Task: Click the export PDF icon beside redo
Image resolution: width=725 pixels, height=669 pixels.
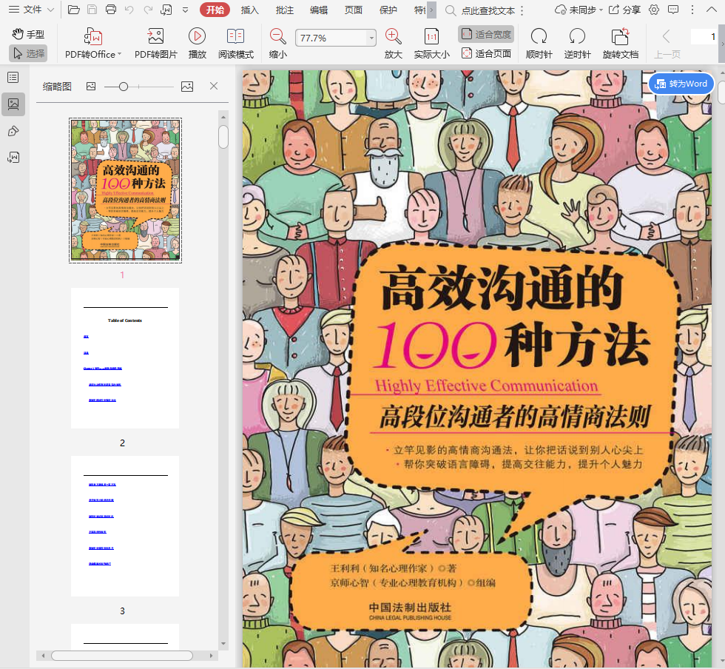Action: coord(166,10)
